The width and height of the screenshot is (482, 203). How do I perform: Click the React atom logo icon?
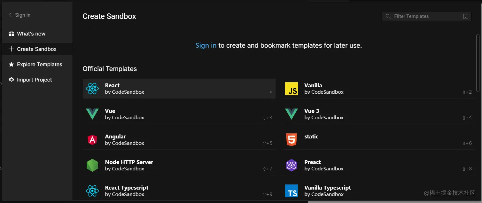[x=92, y=89]
